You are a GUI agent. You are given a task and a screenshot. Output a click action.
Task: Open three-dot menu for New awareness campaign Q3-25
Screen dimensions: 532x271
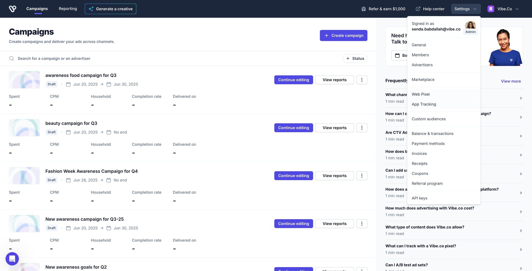click(x=362, y=224)
